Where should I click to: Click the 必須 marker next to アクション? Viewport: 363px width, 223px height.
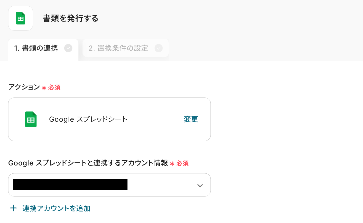pyautogui.click(x=54, y=87)
